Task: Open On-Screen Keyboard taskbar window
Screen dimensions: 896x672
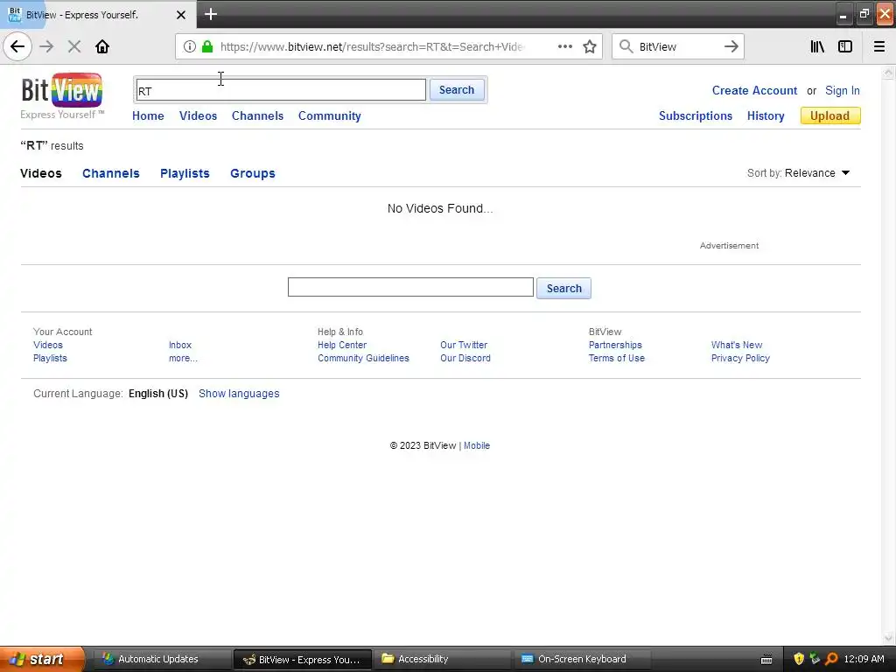Action: [x=582, y=659]
